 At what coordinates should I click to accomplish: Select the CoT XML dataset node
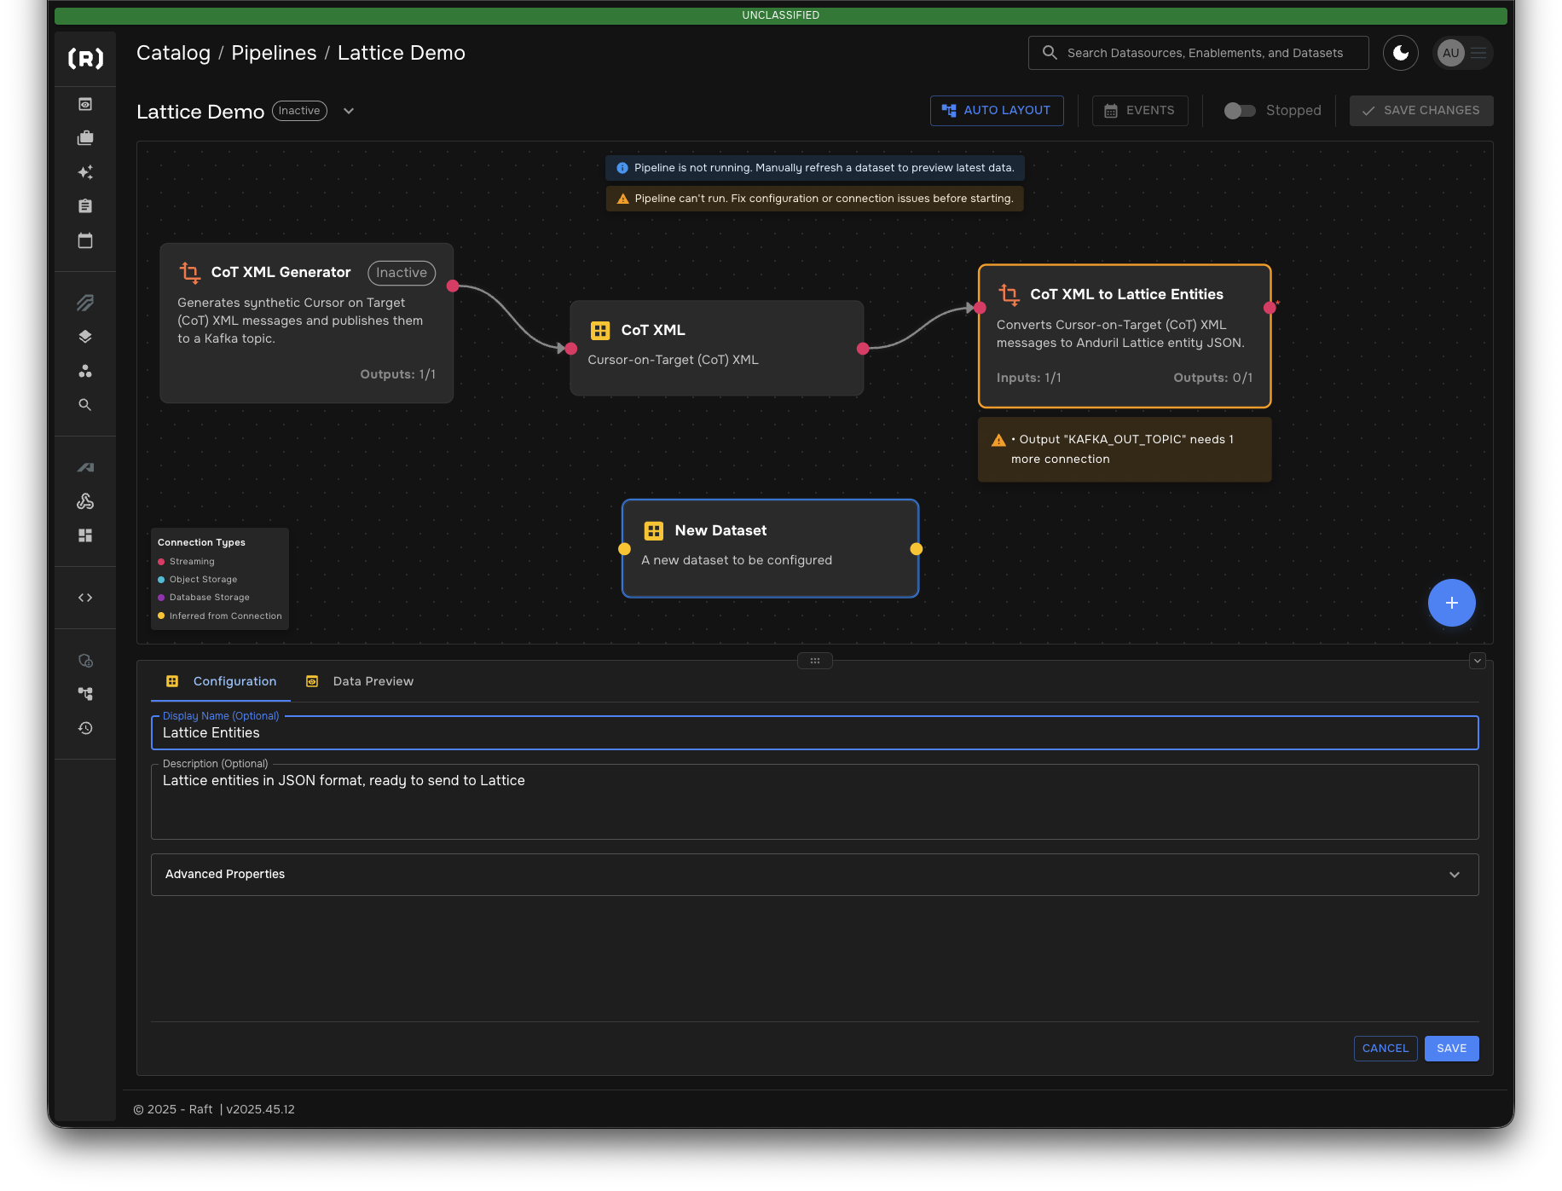pyautogui.click(x=717, y=348)
